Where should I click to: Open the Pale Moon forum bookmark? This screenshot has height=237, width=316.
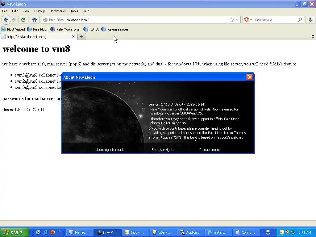[x=66, y=29]
